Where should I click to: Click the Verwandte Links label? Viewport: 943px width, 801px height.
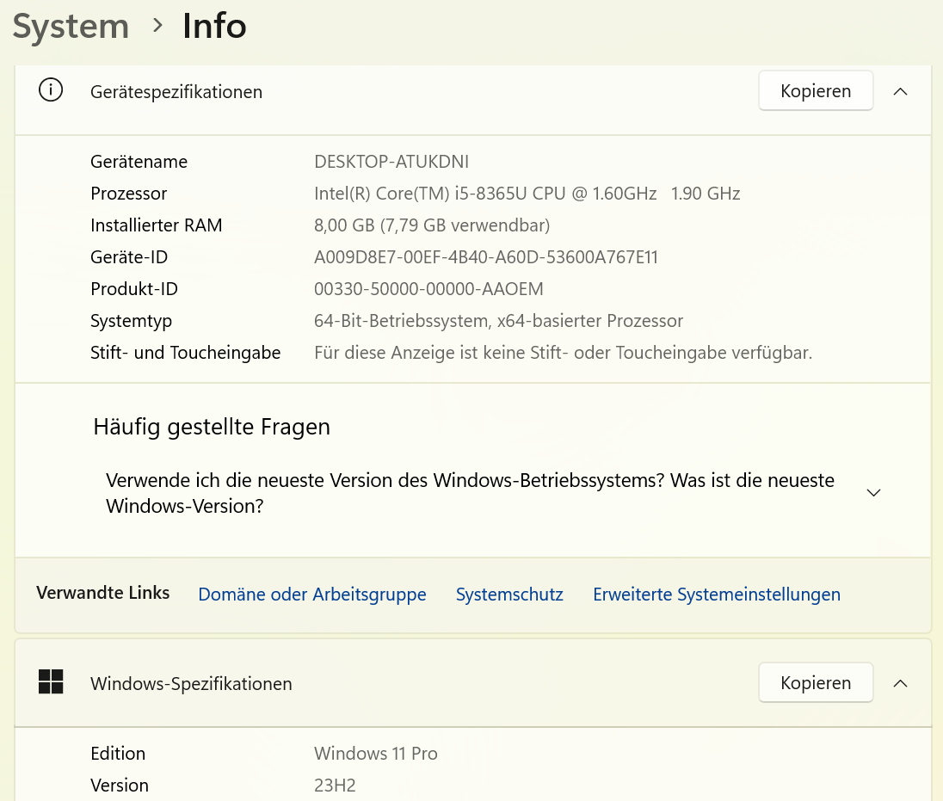(103, 593)
